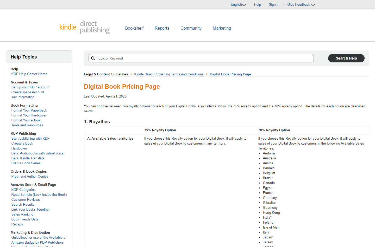
Task: Click the 35% Royalty Option column header
Action: [160, 130]
